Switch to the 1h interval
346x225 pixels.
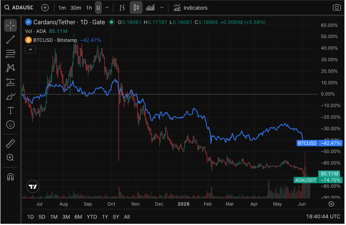tap(89, 8)
